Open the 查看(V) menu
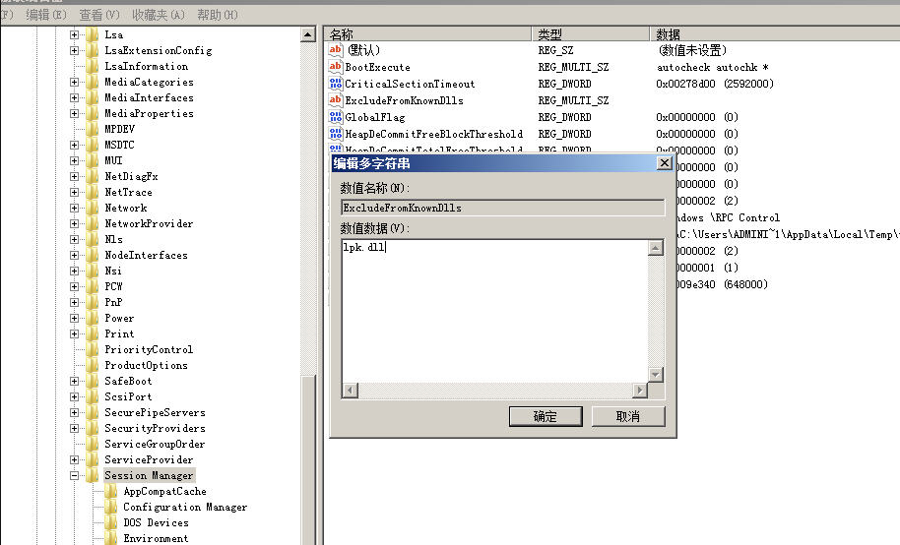Screen dimensions: 900x545 98,15
